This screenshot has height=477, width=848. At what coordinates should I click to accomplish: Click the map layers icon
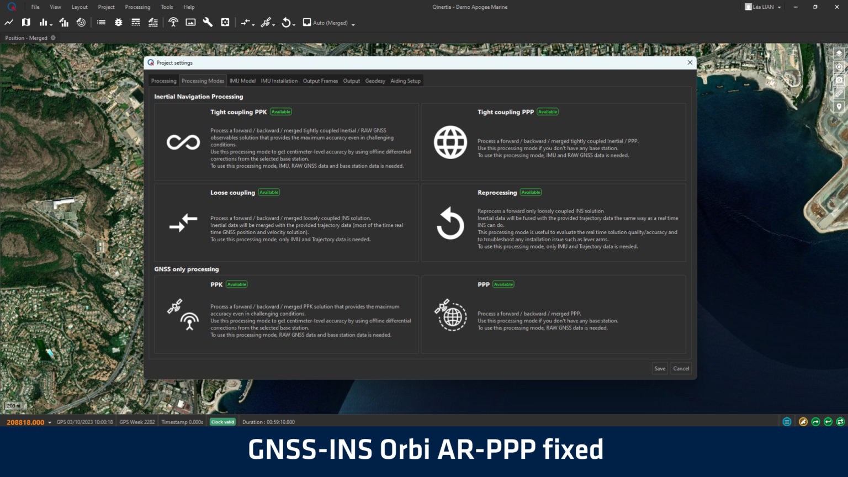pos(839,54)
